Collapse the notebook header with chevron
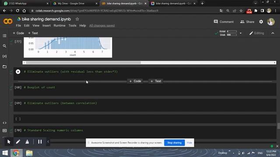This screenshot has width=280, height=157. [x=273, y=33]
